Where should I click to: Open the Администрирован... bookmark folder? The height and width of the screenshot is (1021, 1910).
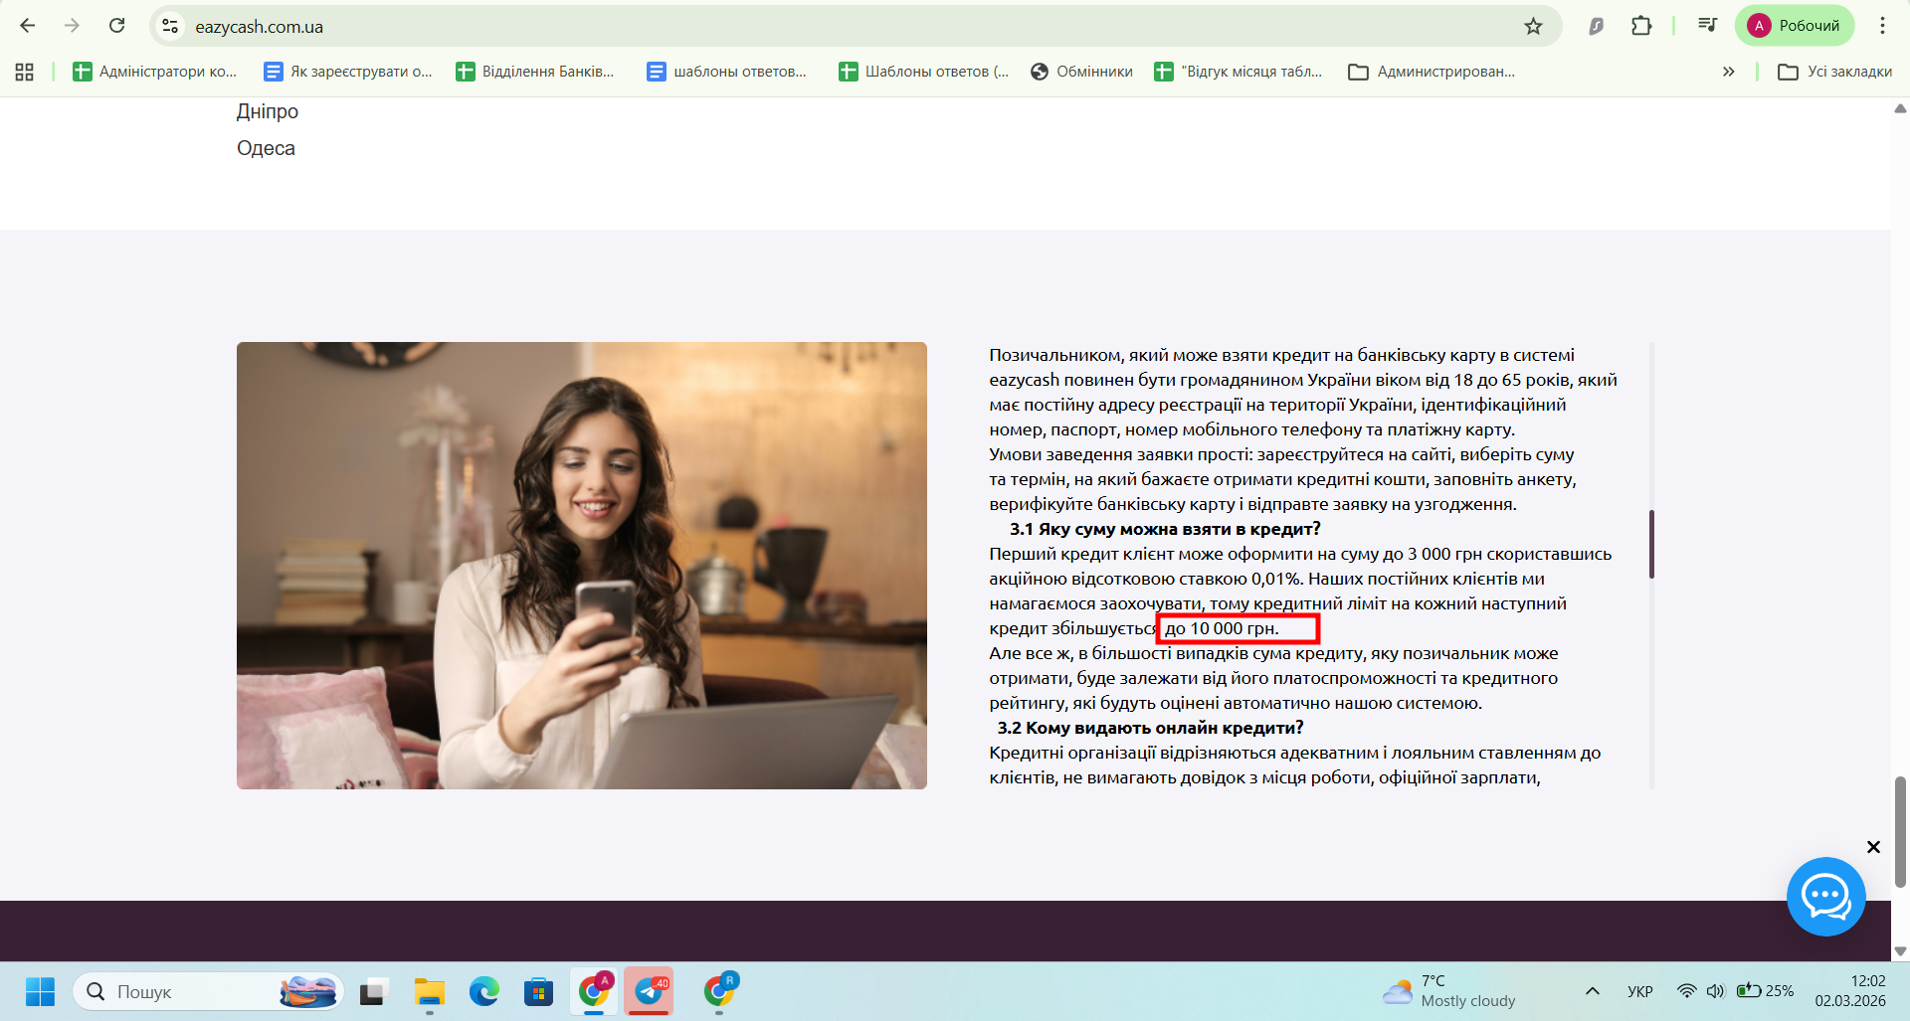coord(1432,72)
